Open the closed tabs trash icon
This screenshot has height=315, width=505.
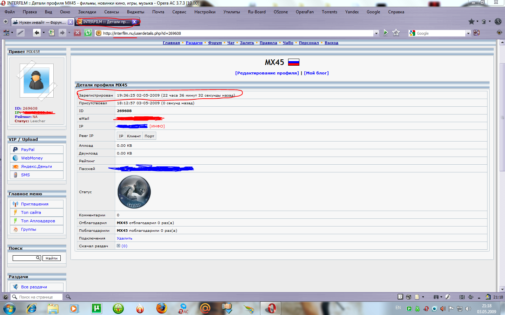(484, 22)
